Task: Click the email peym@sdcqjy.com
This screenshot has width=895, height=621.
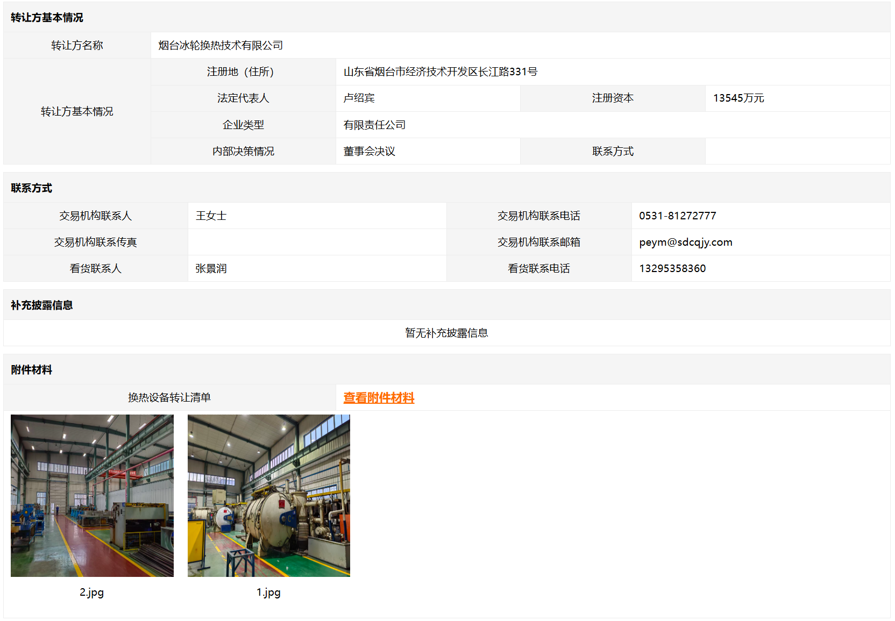Action: pos(685,242)
